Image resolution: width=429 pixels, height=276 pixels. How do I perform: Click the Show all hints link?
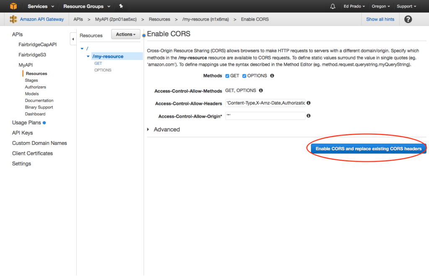point(380,19)
